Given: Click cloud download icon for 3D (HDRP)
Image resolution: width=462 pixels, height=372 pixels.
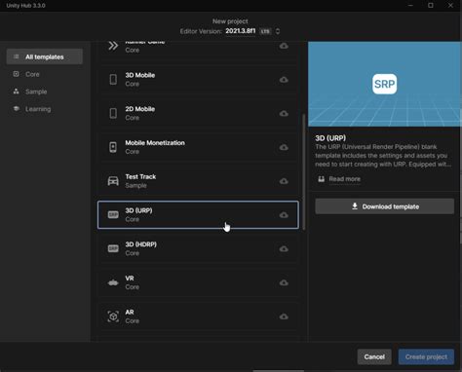Looking at the screenshot, I should point(284,248).
